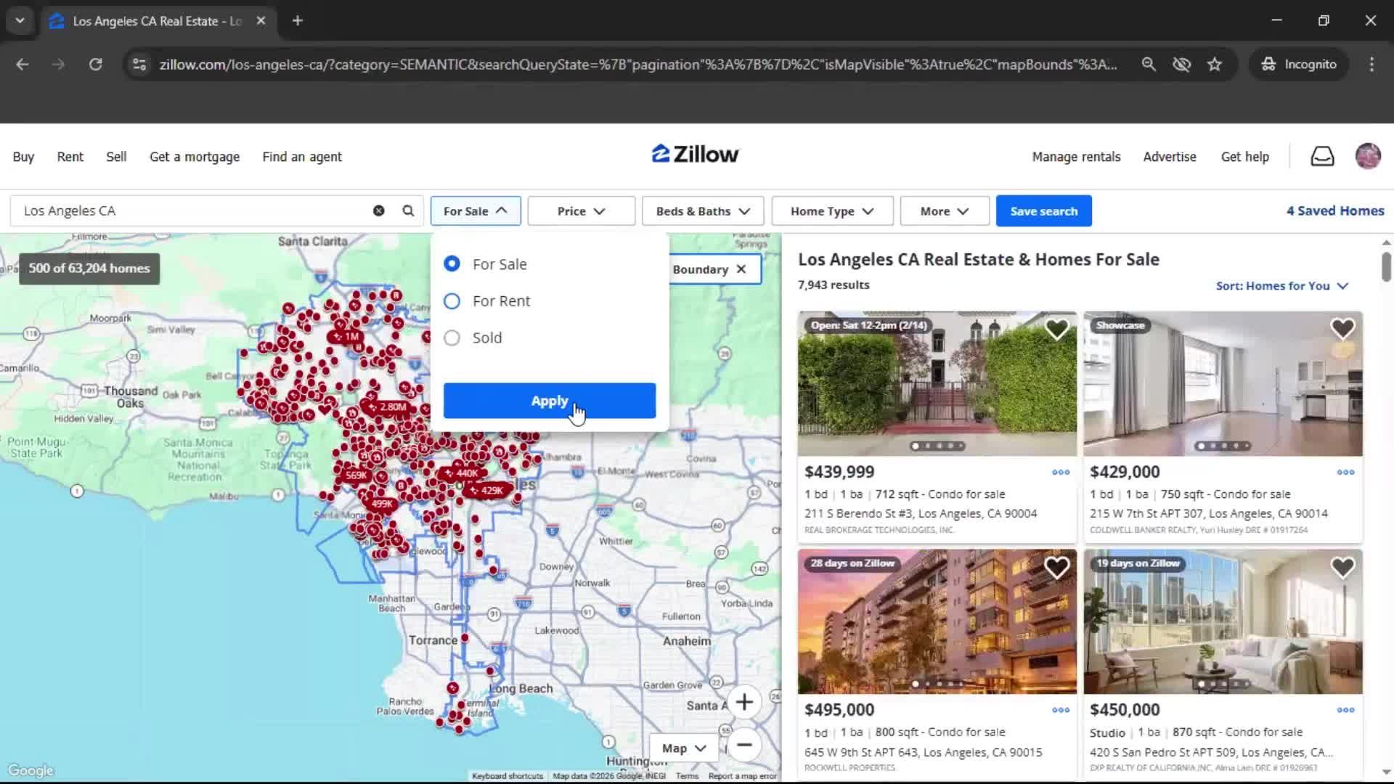Zoom out of the map with the minus icon
Image resolution: width=1394 pixels, height=784 pixels.
744,746
